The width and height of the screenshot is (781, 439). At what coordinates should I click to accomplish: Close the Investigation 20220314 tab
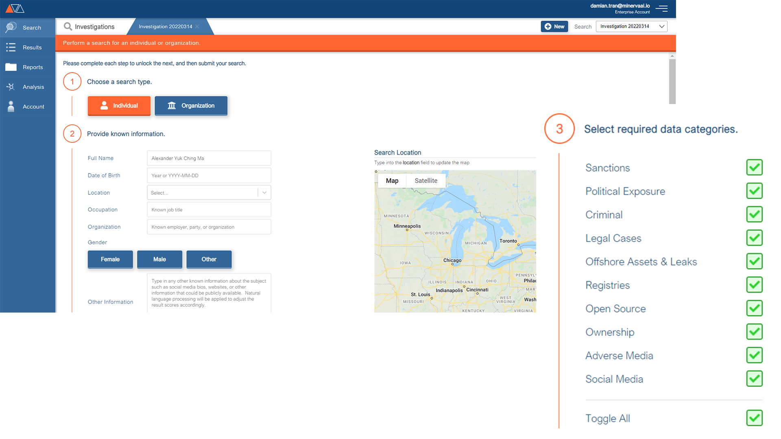197,26
